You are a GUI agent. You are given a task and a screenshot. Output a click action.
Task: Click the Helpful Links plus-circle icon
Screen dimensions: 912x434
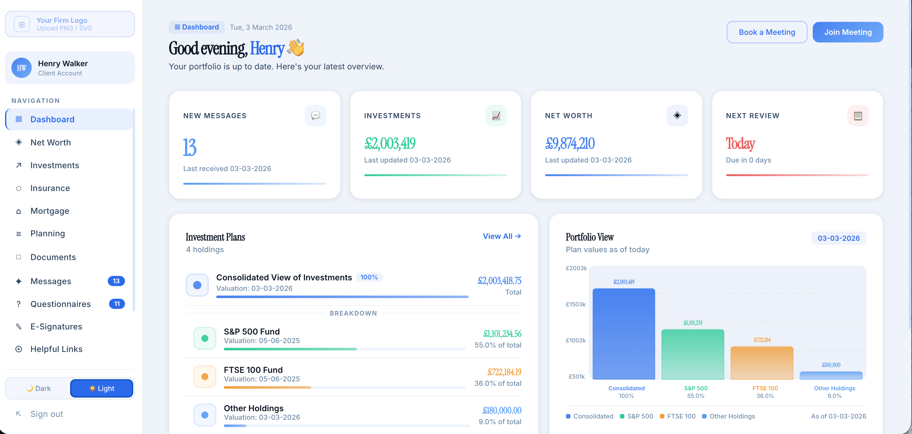(x=19, y=349)
